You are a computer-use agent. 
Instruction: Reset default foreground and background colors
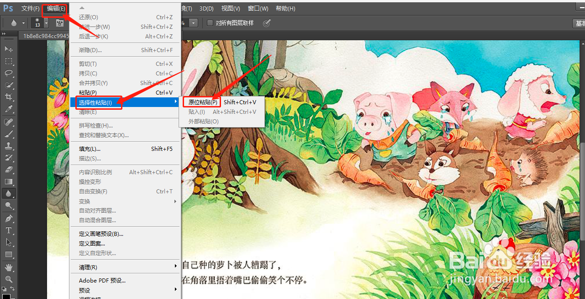pyautogui.click(x=4, y=289)
